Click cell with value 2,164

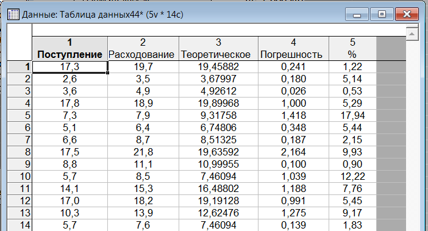(293, 152)
